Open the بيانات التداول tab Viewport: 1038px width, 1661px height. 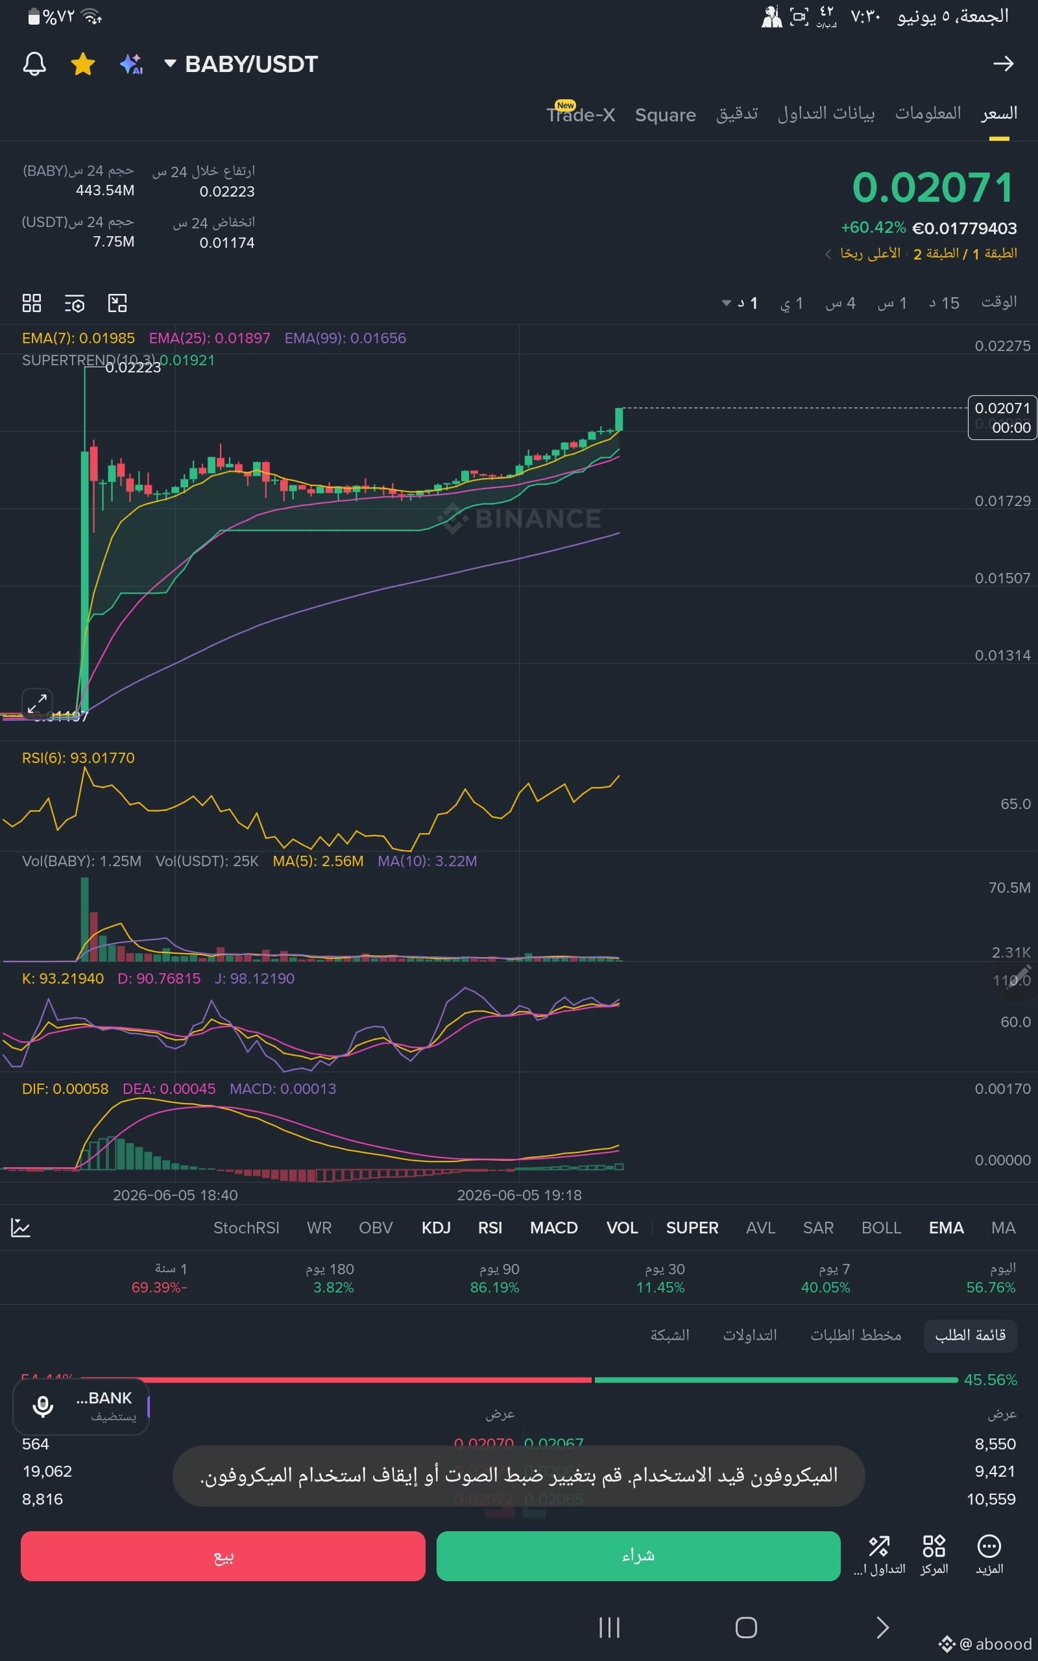click(x=826, y=114)
